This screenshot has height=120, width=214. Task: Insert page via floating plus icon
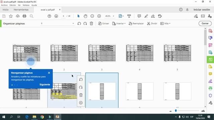coord(81,103)
